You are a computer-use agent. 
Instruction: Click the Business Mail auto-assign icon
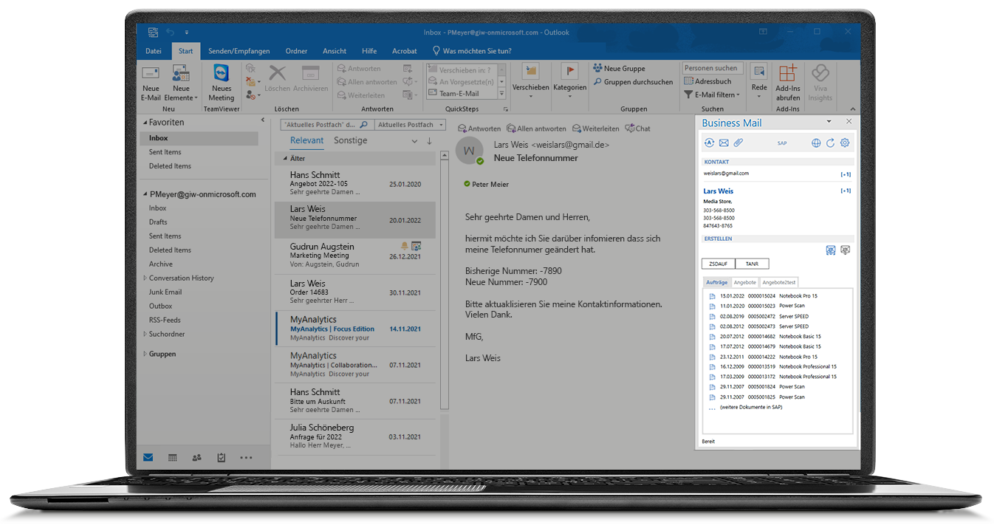[x=709, y=143]
